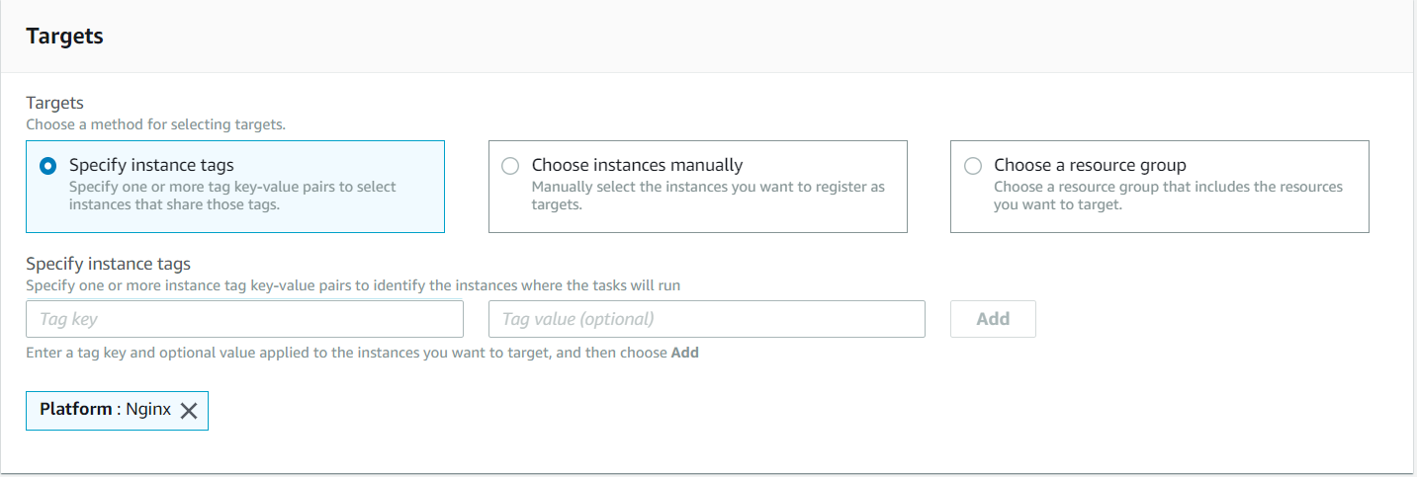
Task: Select the Choose a resource group radio button
Action: point(973,166)
